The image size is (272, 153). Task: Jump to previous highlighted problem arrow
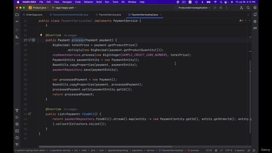pos(246,21)
